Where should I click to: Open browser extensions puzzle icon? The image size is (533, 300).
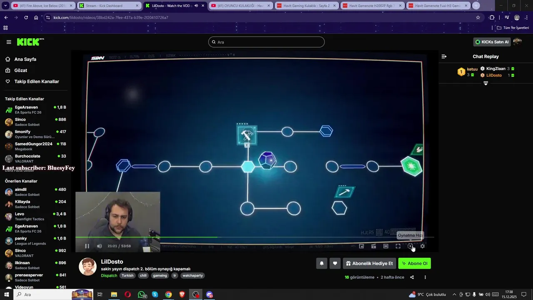click(492, 17)
